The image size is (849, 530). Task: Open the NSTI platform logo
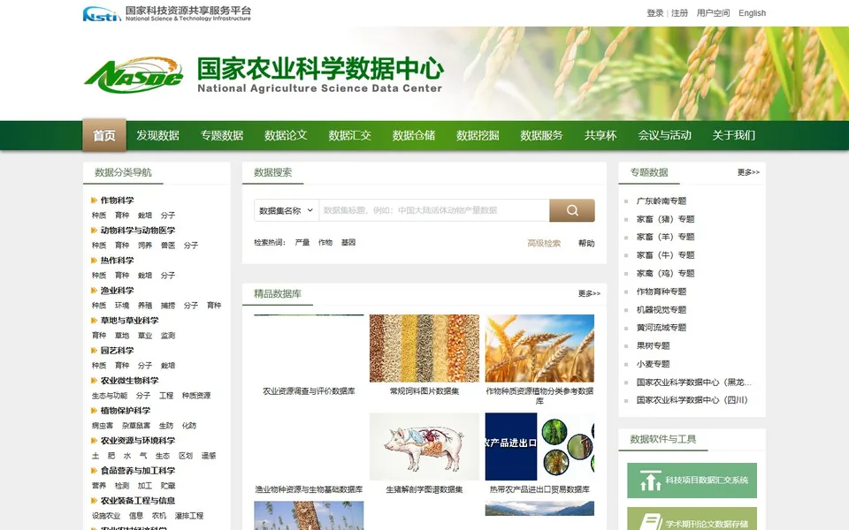(x=167, y=13)
